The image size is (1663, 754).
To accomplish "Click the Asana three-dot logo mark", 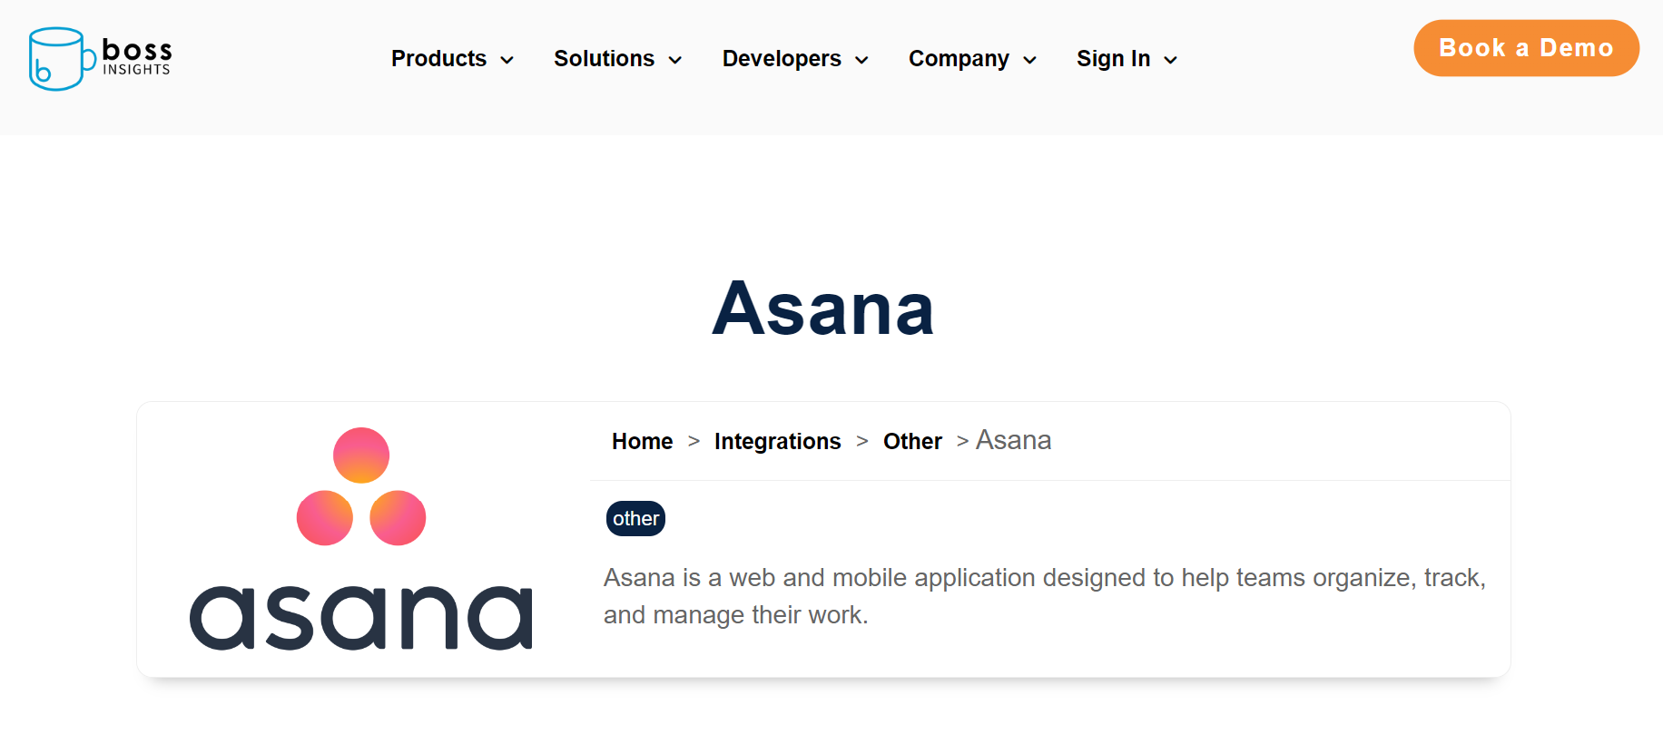I will (361, 487).
